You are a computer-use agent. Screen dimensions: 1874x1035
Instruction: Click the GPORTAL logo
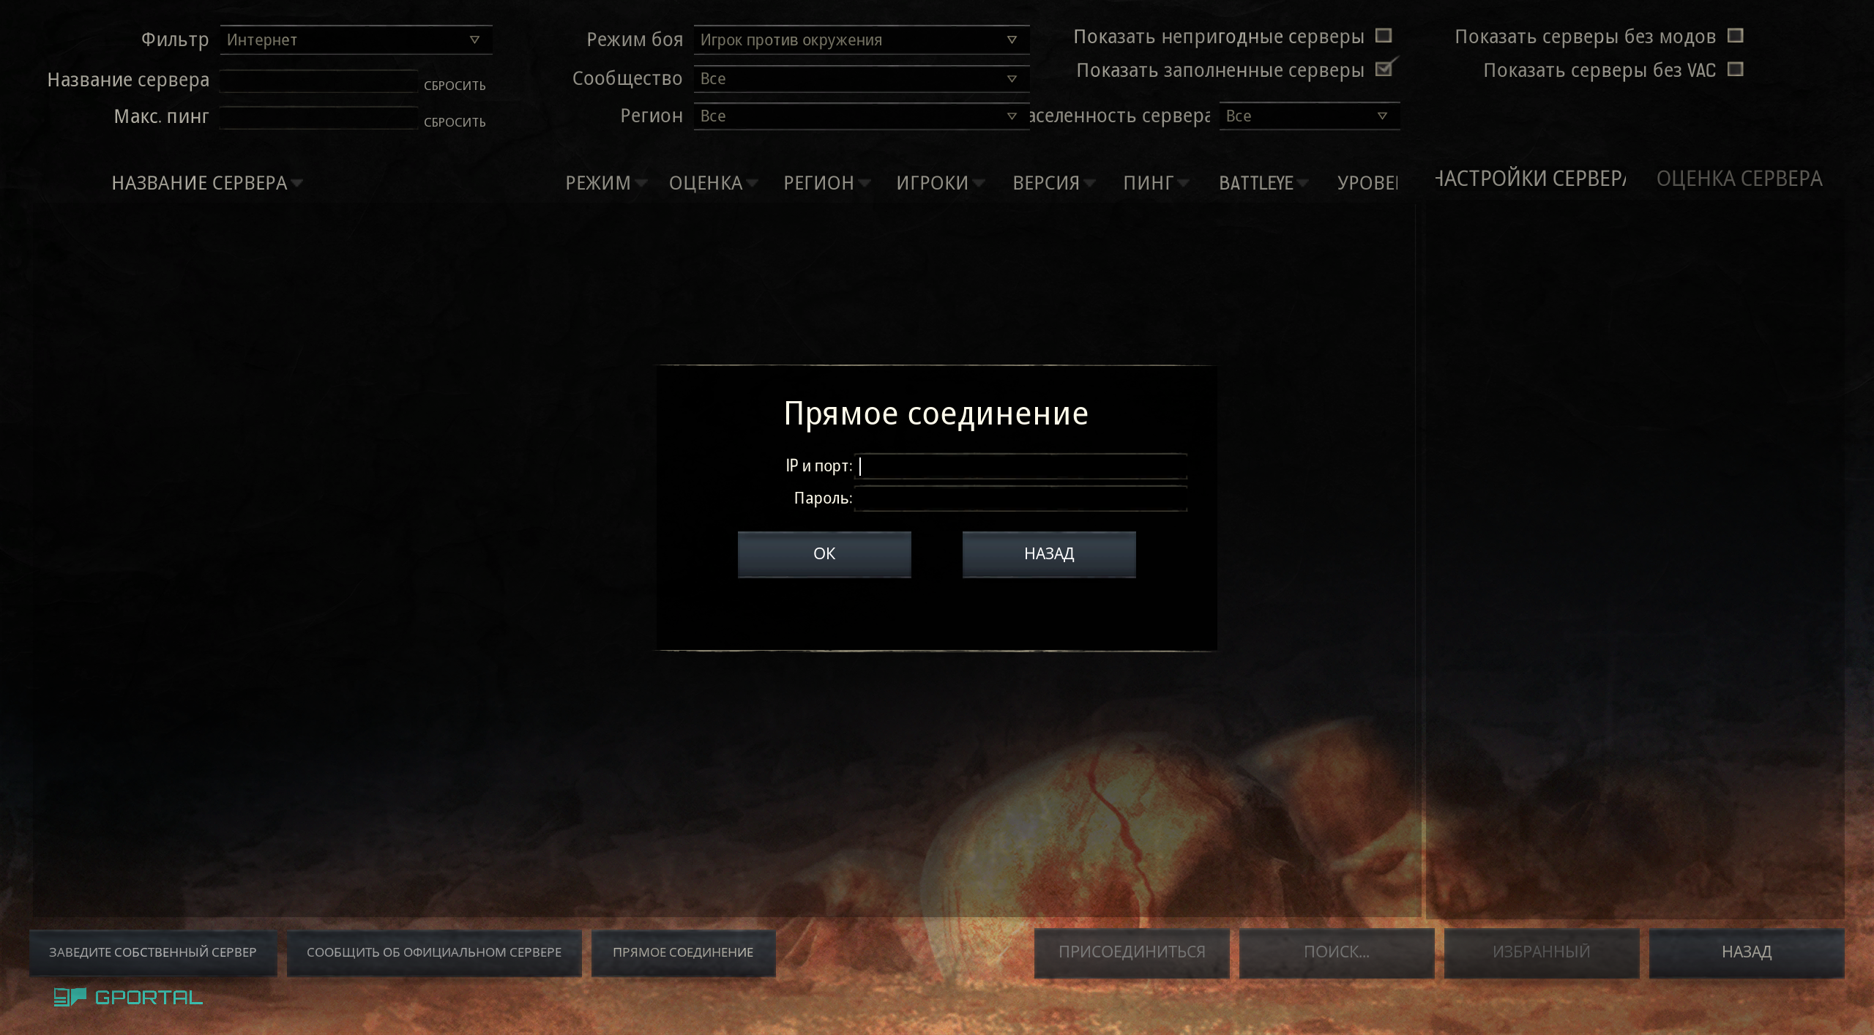point(128,997)
